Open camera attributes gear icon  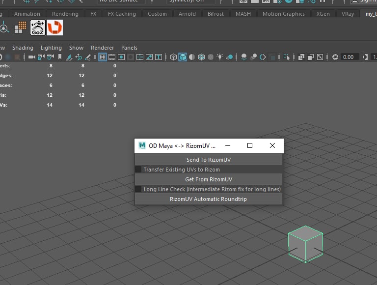(51, 57)
